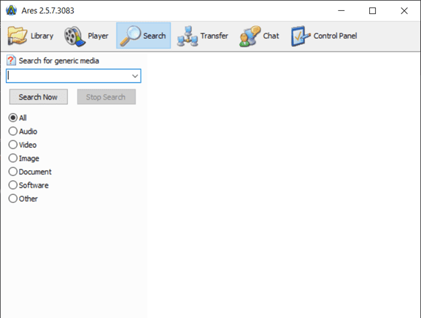Select the Search magnifying glass icon
421x318 pixels.
pos(130,36)
